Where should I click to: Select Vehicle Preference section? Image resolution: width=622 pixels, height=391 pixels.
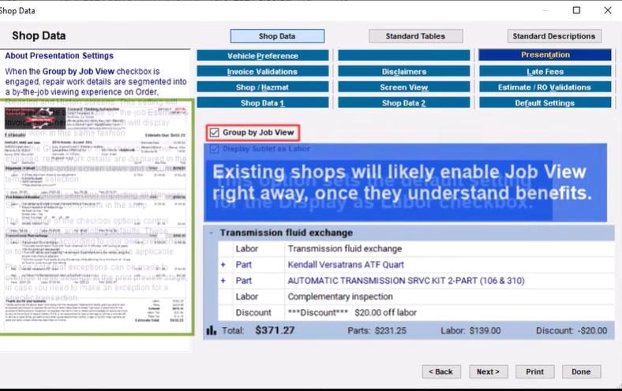point(263,55)
